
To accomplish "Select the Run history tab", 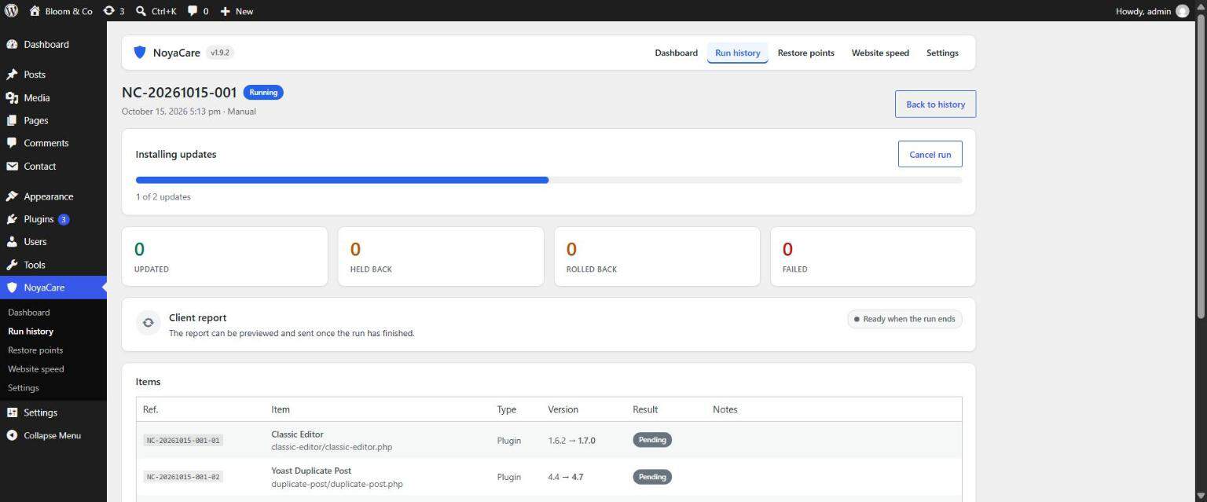I will point(738,53).
